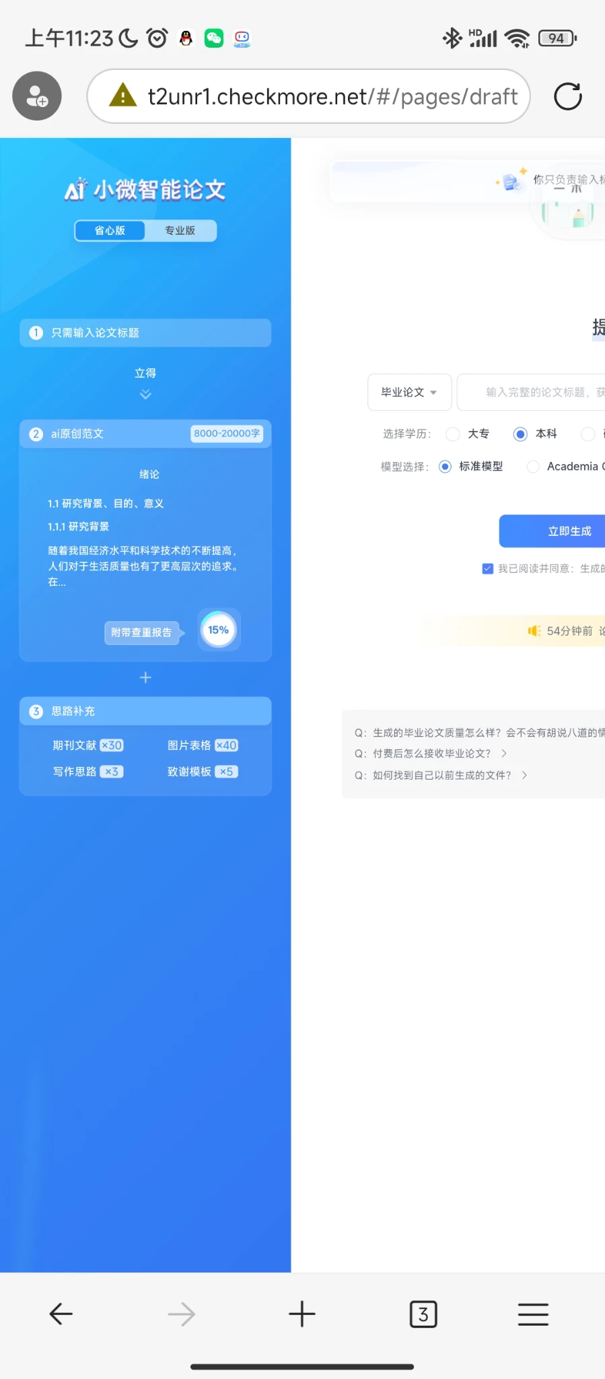The width and height of the screenshot is (605, 1379).
Task: Open the tab switcher showing 3 tabs
Action: tap(423, 1314)
